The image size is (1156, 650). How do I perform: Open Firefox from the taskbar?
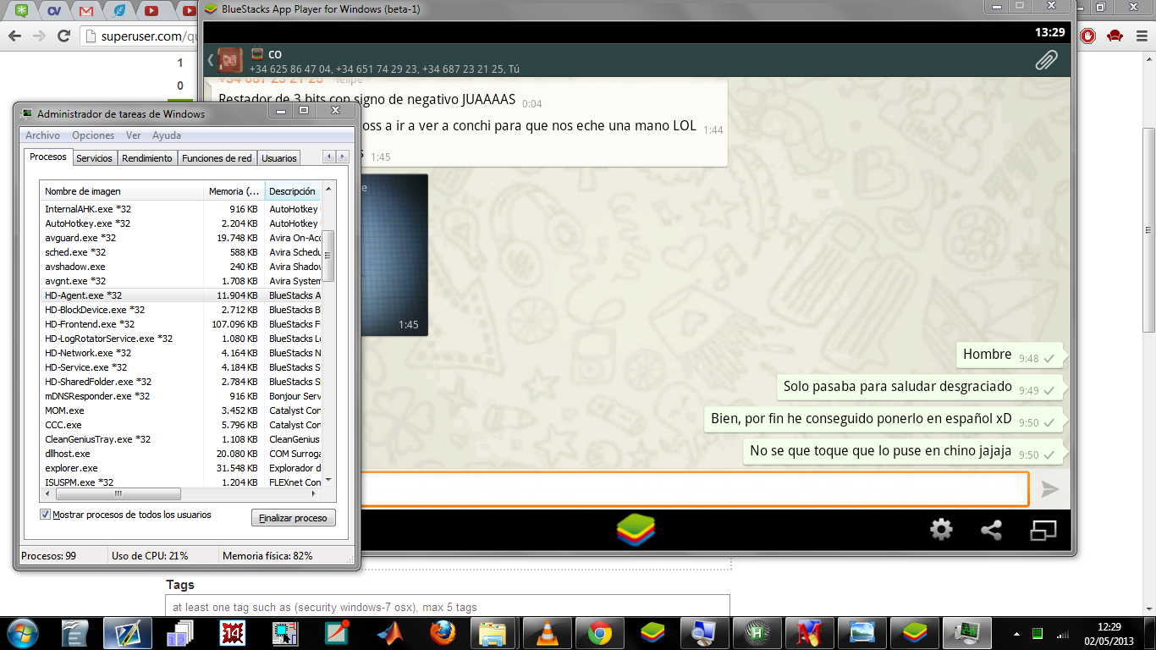pos(441,632)
